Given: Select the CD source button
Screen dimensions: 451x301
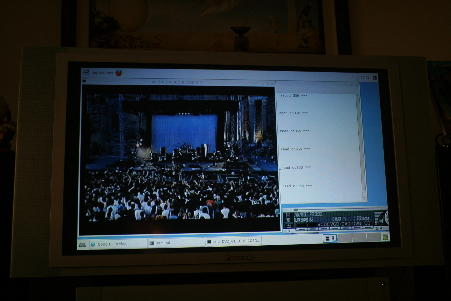Looking at the screenshot, I should click(x=367, y=223).
